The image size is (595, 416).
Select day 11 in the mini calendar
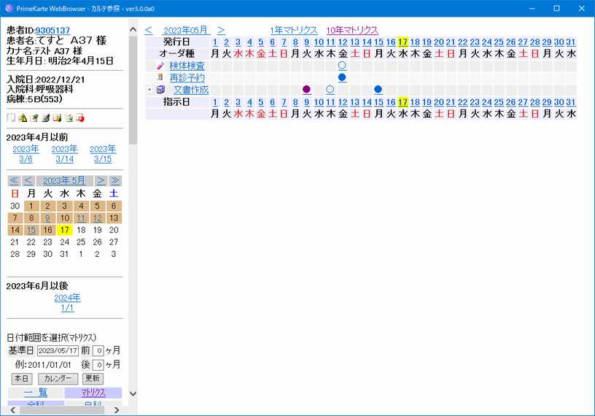81,218
